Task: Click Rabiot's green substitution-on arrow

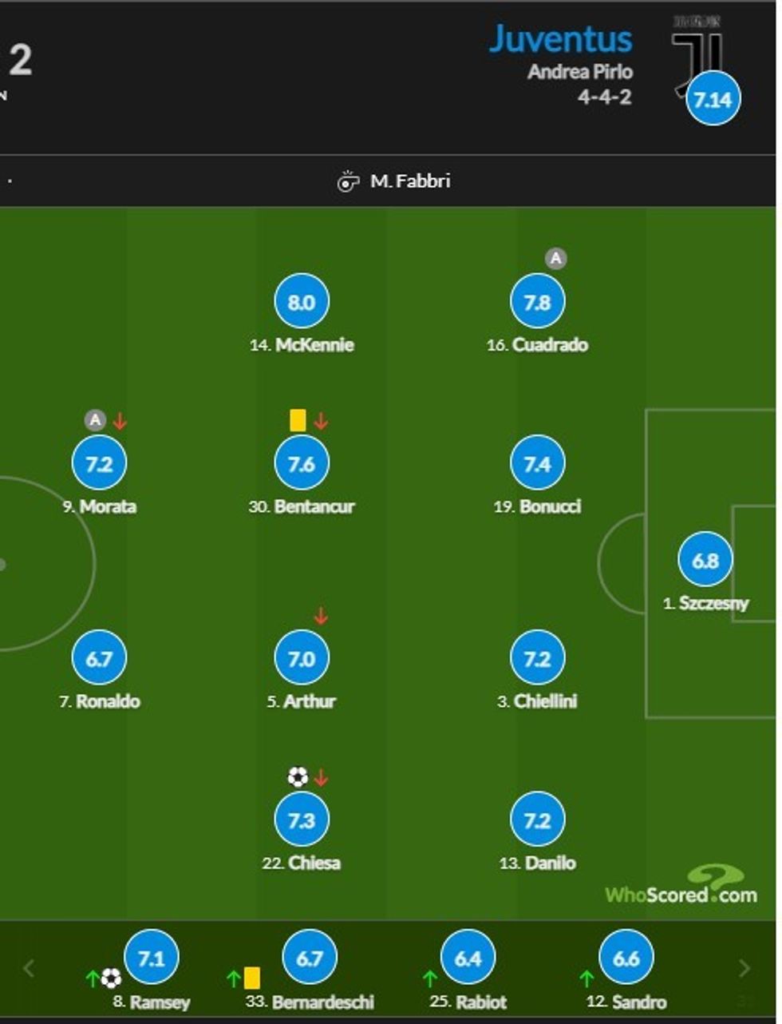Action: pos(430,978)
